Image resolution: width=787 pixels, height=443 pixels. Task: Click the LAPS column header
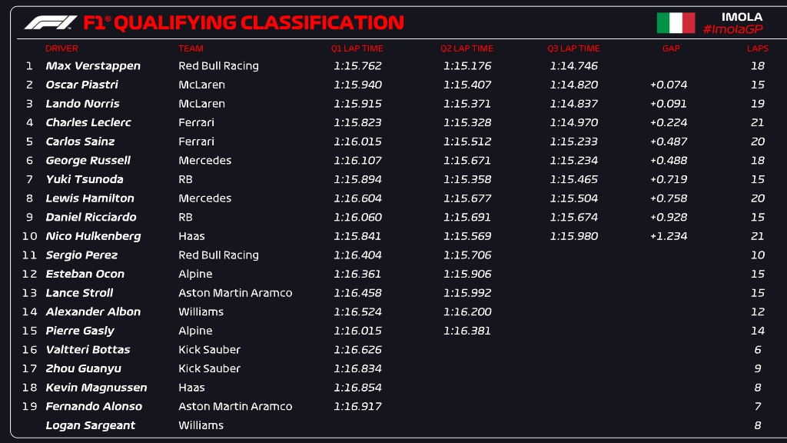(757, 48)
